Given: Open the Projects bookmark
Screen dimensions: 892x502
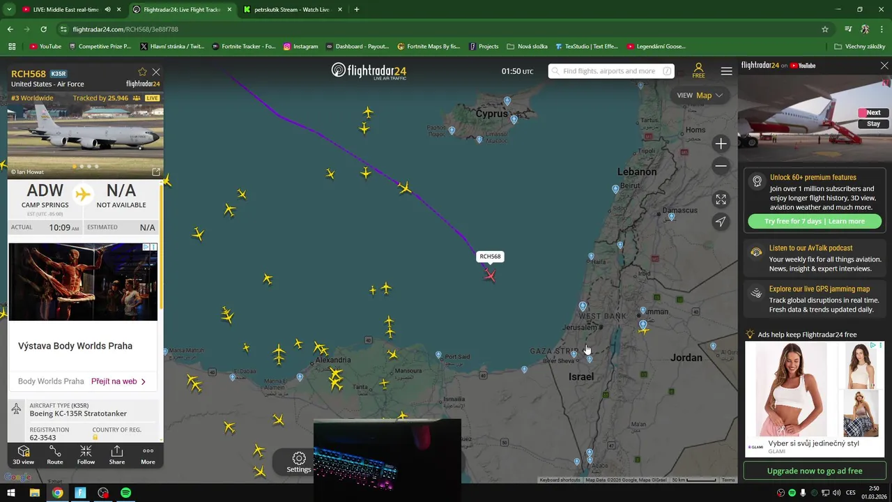Looking at the screenshot, I should click(484, 47).
